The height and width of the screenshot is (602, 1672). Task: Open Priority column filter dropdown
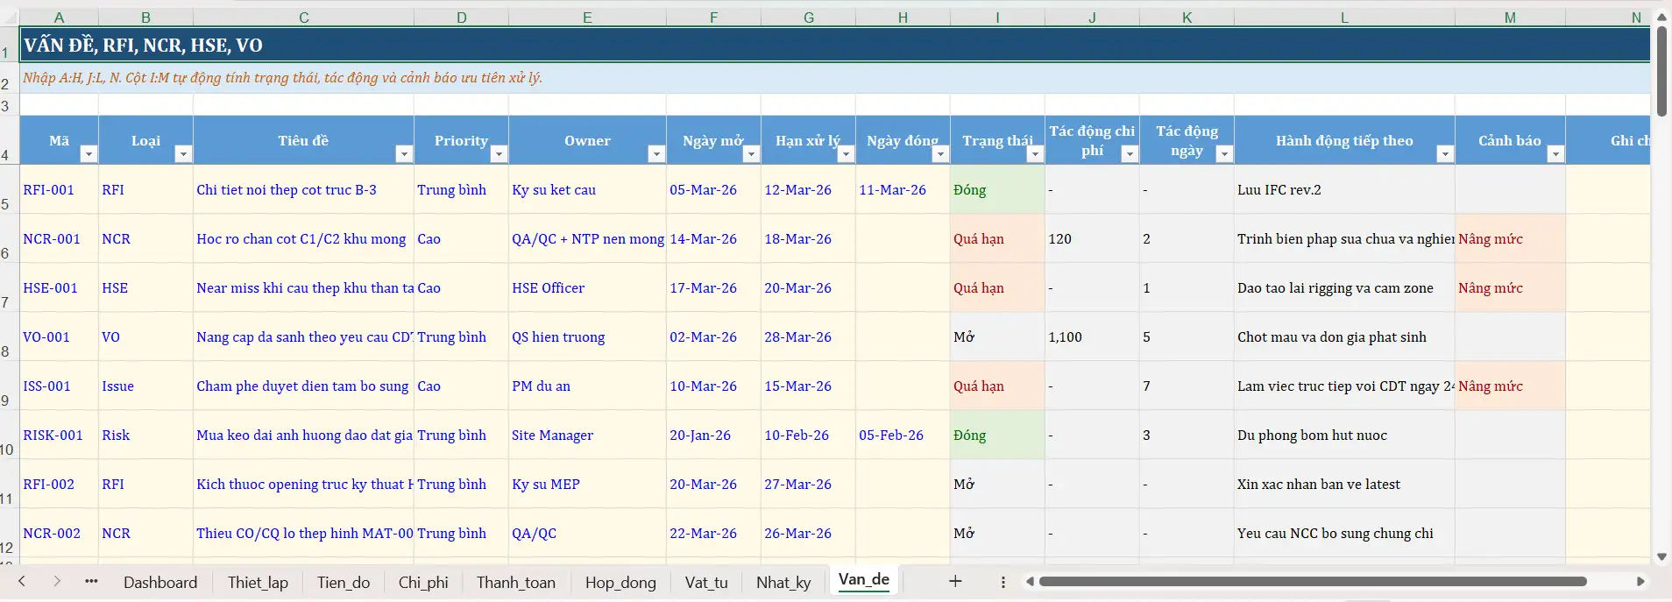pyautogui.click(x=499, y=154)
